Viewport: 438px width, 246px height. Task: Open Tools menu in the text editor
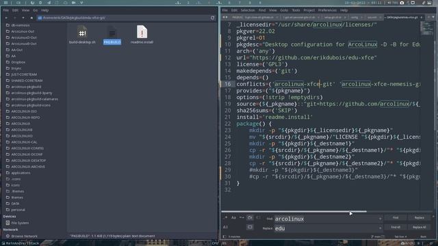(x=296, y=10)
